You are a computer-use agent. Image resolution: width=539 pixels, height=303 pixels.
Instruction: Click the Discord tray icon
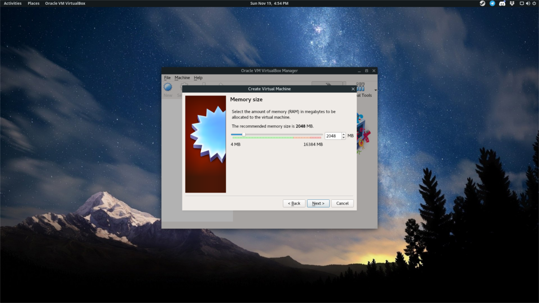pos(502,3)
